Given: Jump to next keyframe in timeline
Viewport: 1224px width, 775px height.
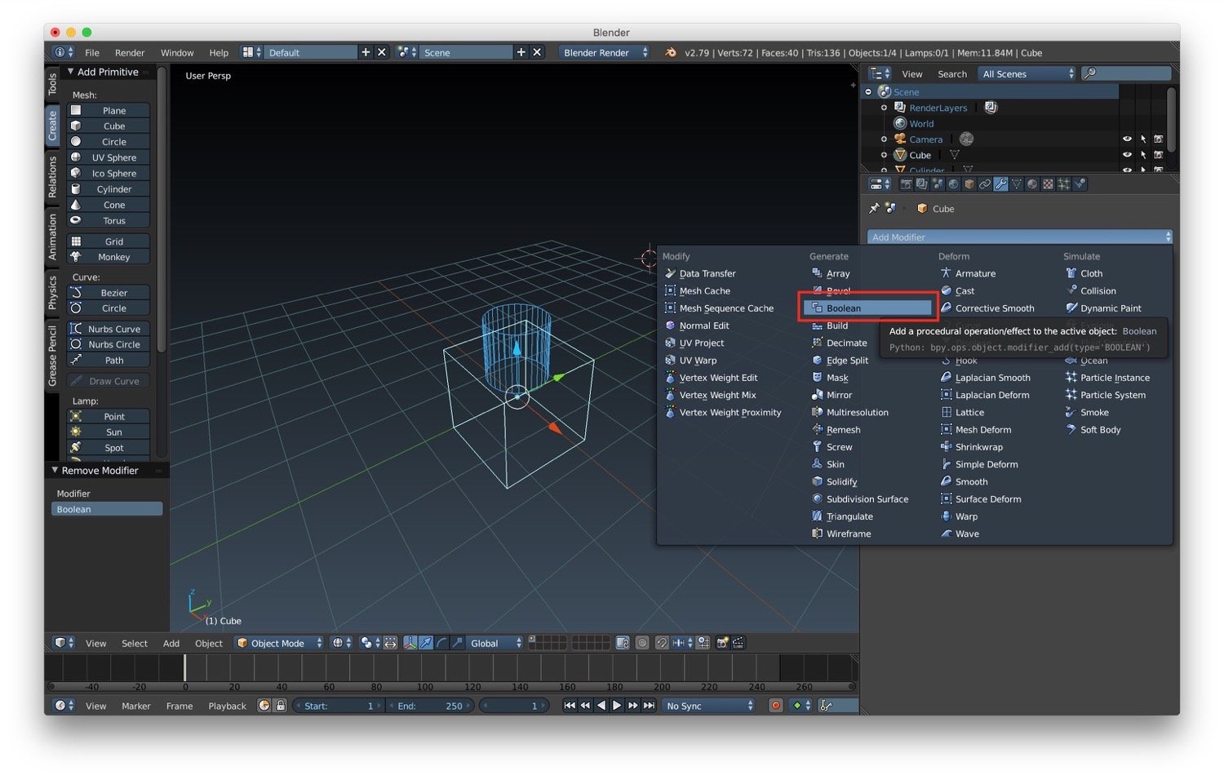Looking at the screenshot, I should (633, 706).
